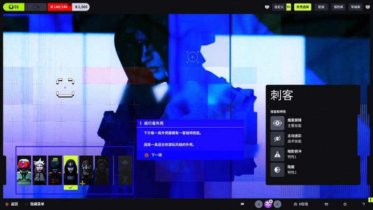Open the chat bubble icon in bottom bar
373x210 pixels.
pos(242,204)
